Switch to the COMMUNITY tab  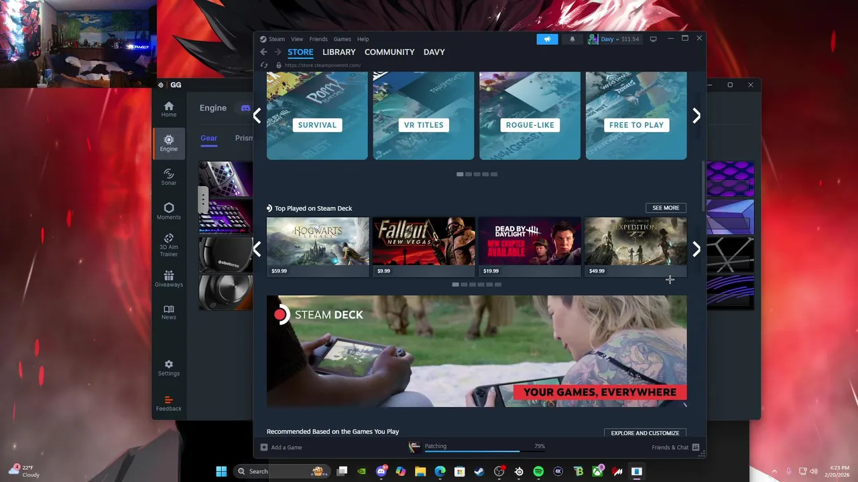[389, 52]
